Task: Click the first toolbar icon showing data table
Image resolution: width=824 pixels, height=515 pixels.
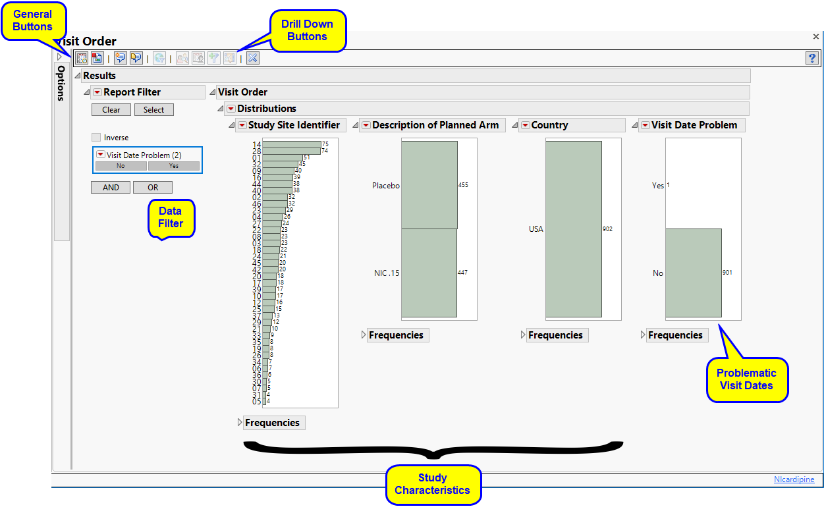Action: point(82,58)
